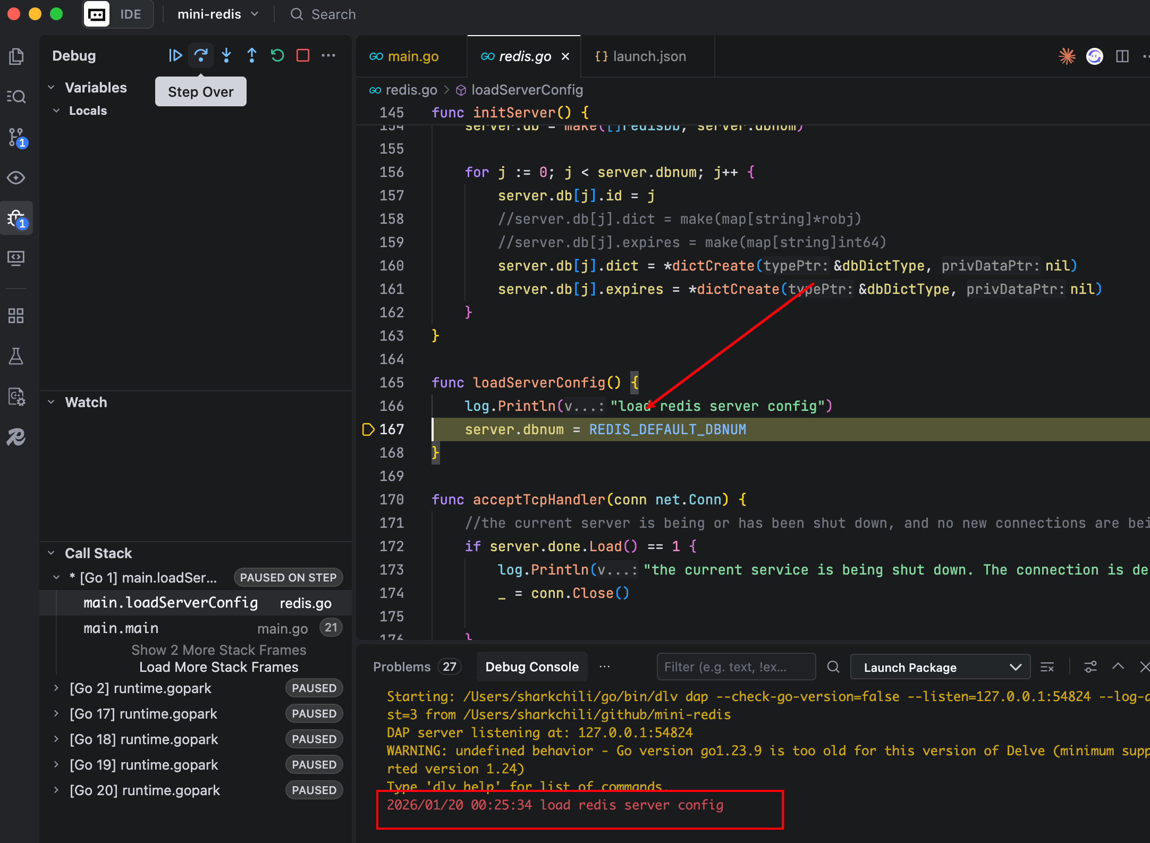Click Show 2 More Stack Frames
Viewport: 1150px width, 843px height.
(x=218, y=650)
